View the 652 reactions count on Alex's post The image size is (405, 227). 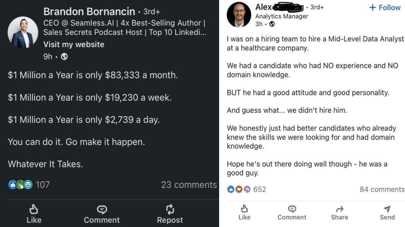coord(260,189)
